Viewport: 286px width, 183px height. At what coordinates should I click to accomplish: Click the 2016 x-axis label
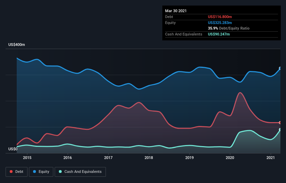tap(68, 158)
